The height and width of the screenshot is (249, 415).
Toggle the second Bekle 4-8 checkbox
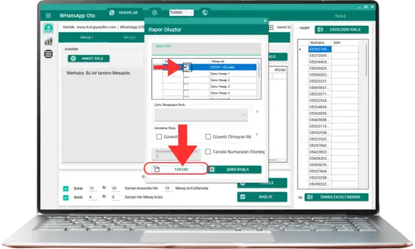coord(66,197)
